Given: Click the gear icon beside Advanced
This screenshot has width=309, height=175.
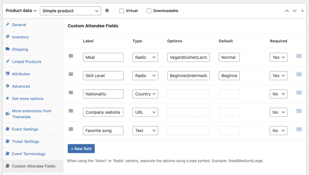Looking at the screenshot, I should click(8, 86).
